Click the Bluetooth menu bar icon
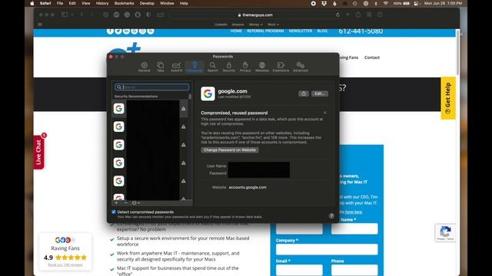The width and height of the screenshot is (492, 276). (376, 3)
